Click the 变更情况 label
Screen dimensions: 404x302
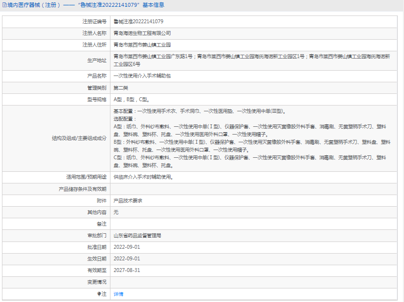[97, 282]
